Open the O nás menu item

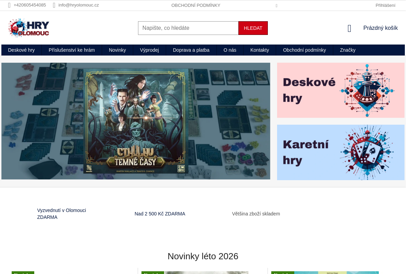click(x=230, y=50)
